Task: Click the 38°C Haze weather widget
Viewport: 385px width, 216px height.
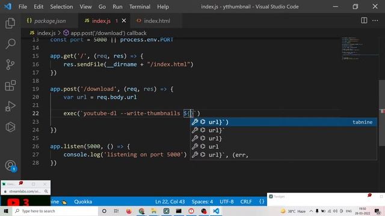Action: click(x=293, y=211)
